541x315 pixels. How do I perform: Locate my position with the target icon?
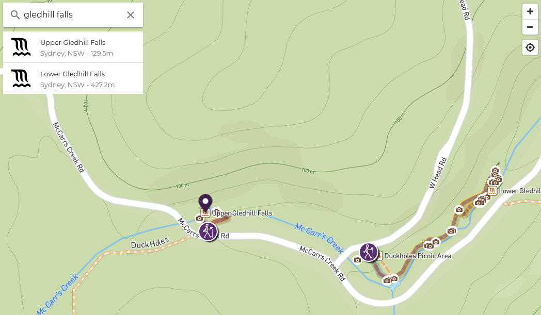(530, 47)
